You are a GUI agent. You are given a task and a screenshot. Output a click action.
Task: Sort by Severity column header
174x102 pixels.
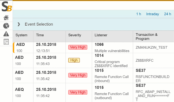(79, 36)
